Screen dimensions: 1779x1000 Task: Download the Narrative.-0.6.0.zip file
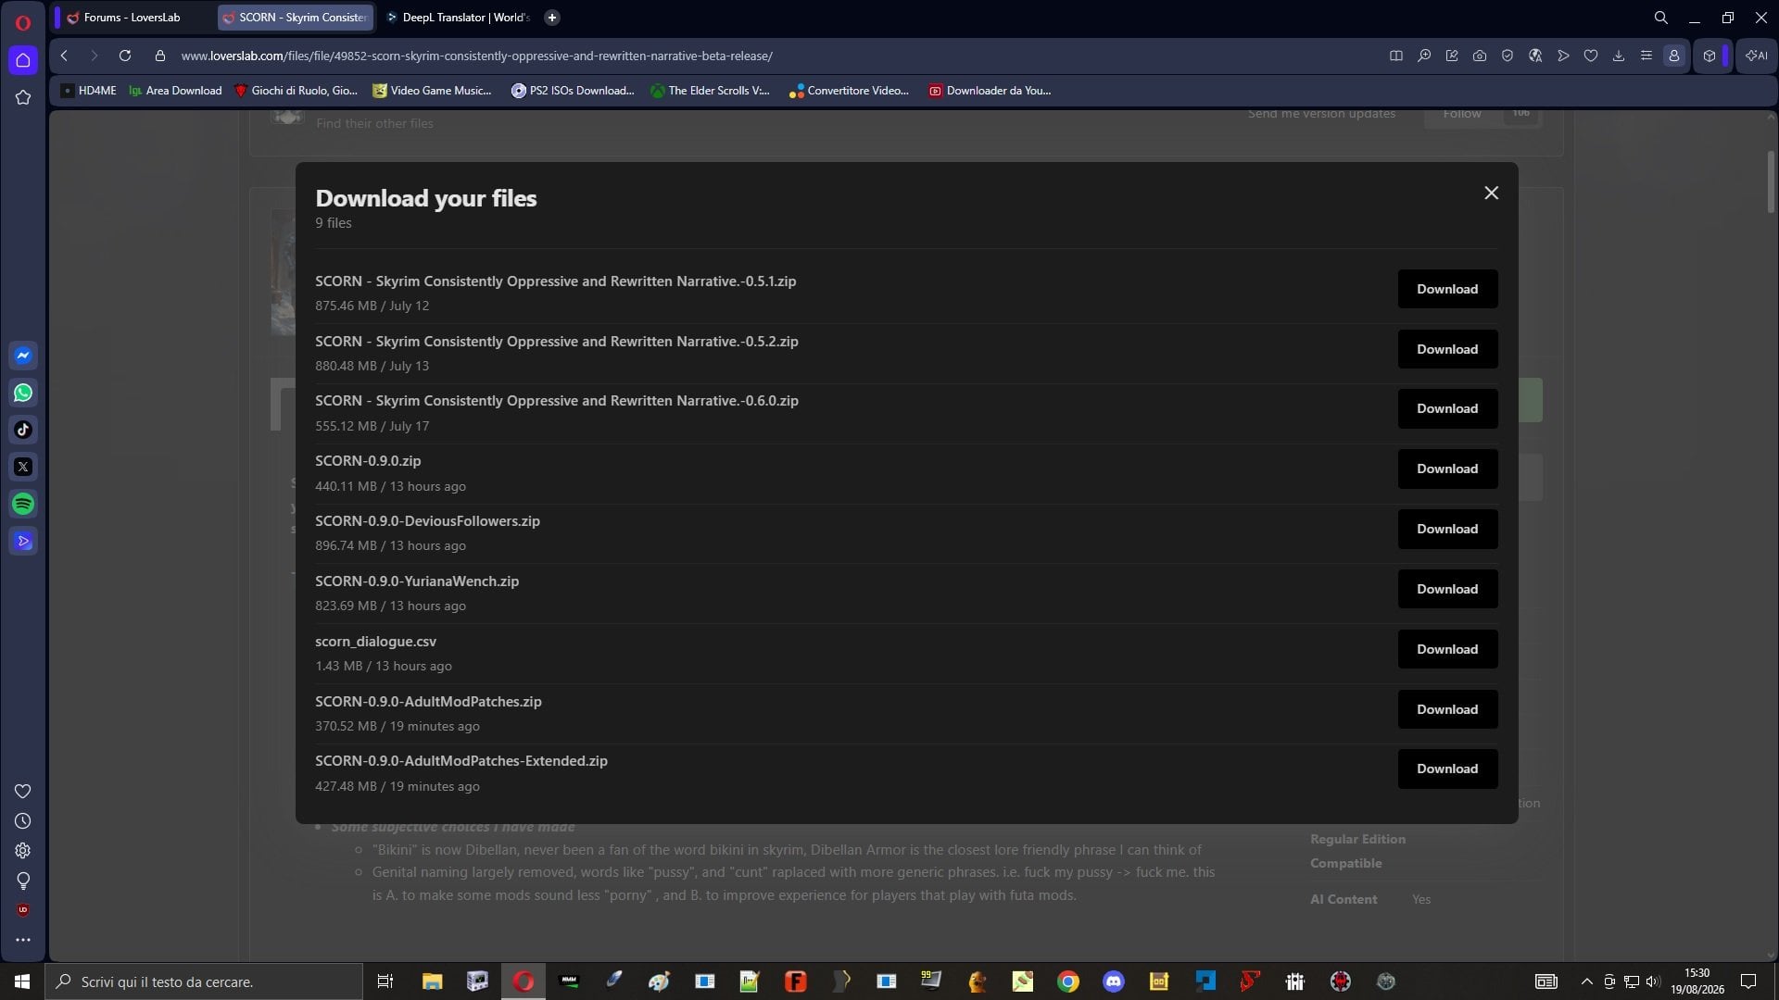point(1447,408)
